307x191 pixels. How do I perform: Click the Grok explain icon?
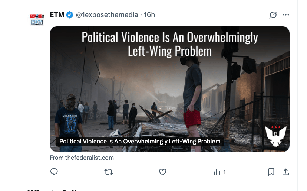273,15
